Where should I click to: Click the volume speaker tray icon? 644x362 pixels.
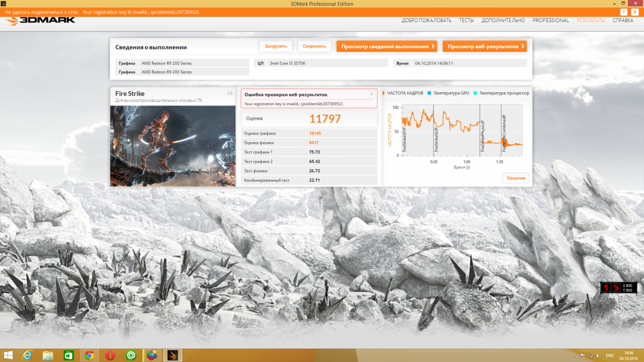[598, 356]
